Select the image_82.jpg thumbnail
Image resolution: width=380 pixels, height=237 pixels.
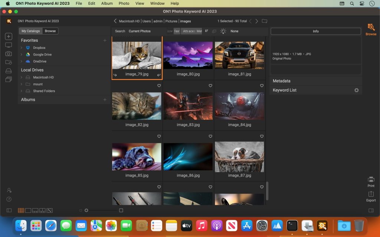coord(137,106)
